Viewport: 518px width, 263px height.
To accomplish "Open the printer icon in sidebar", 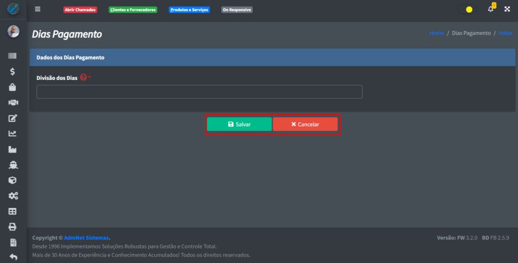I will point(13,227).
